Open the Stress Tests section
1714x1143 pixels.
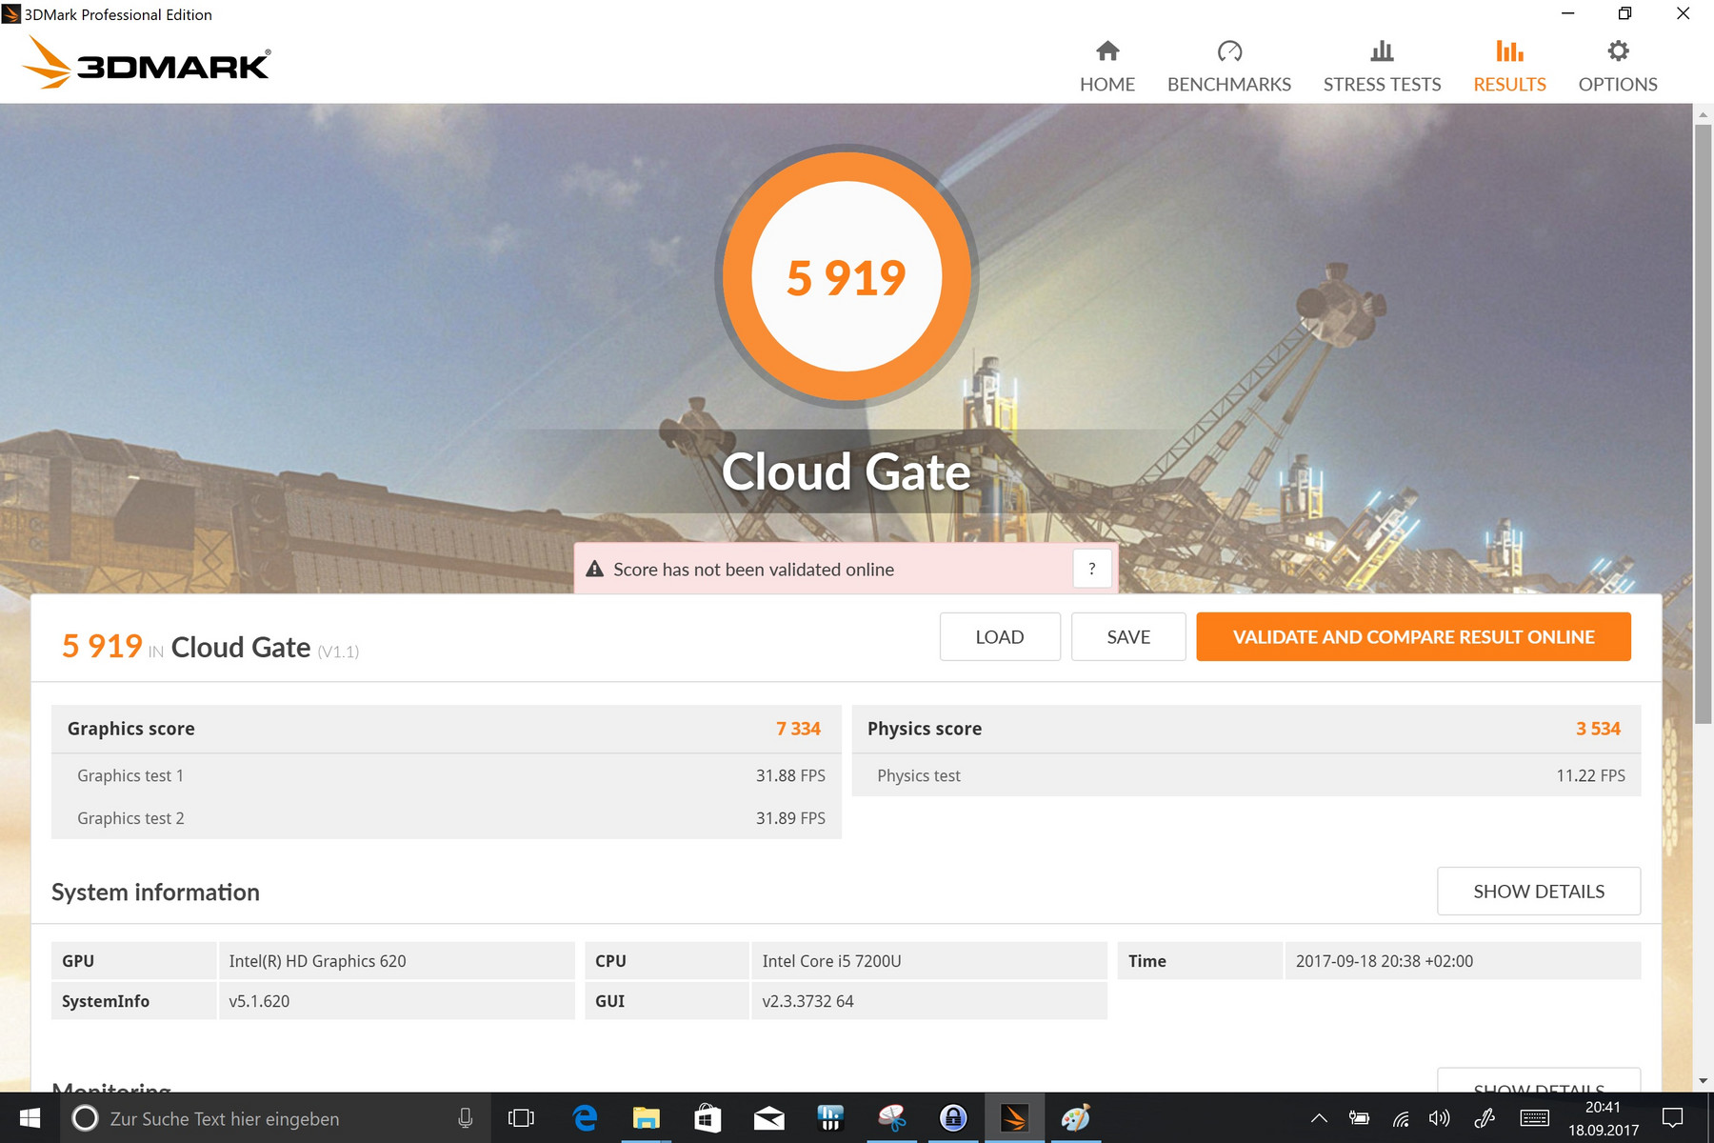(x=1382, y=67)
